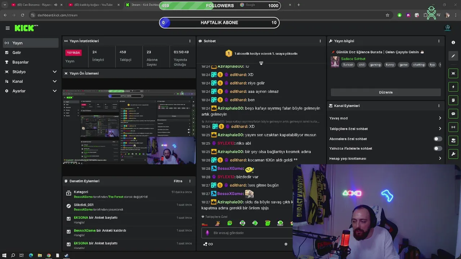Click the wrench icon in right toolbar

[x=453, y=154]
